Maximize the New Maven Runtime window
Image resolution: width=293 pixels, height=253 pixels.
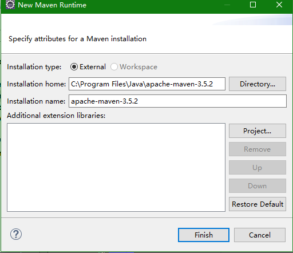(x=253, y=5)
